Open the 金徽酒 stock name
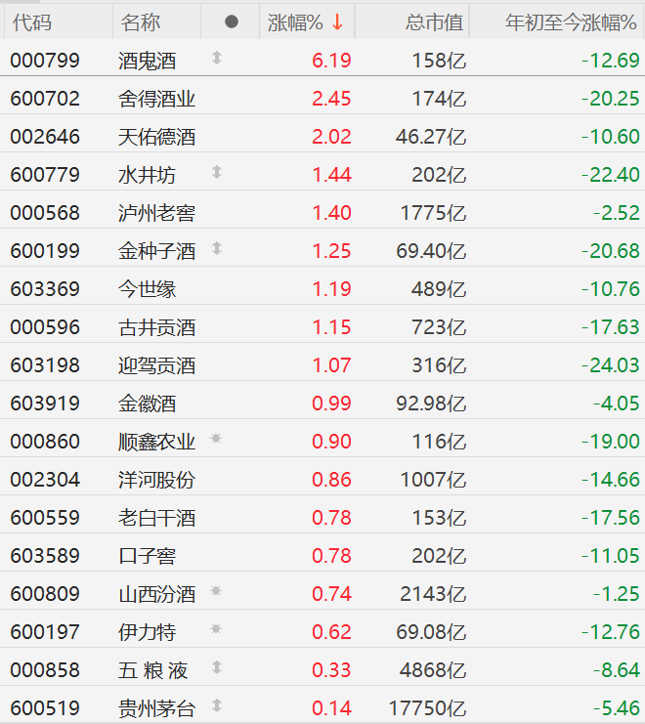The image size is (645, 724). (x=148, y=404)
